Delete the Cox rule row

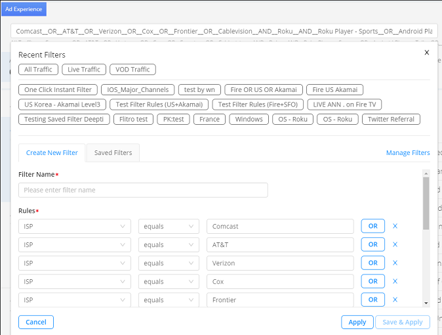coord(395,281)
